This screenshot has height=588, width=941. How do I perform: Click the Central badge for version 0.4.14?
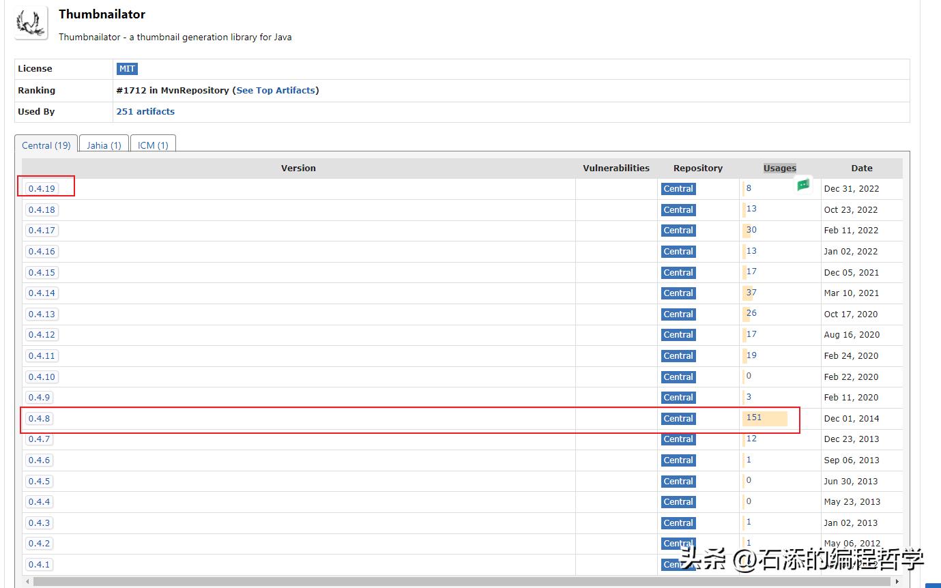678,293
